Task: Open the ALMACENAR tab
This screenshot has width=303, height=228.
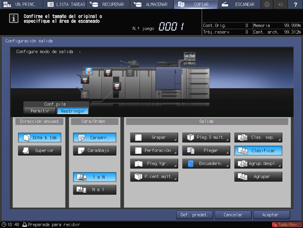Action: 152,4
